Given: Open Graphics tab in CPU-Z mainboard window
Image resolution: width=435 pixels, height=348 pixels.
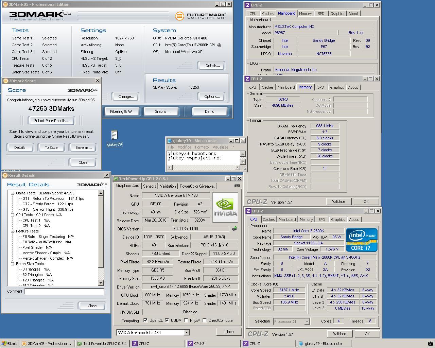Looking at the screenshot, I should [337, 14].
